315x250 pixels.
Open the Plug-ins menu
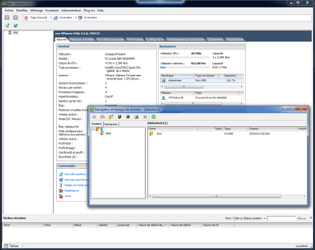pyautogui.click(x=89, y=11)
